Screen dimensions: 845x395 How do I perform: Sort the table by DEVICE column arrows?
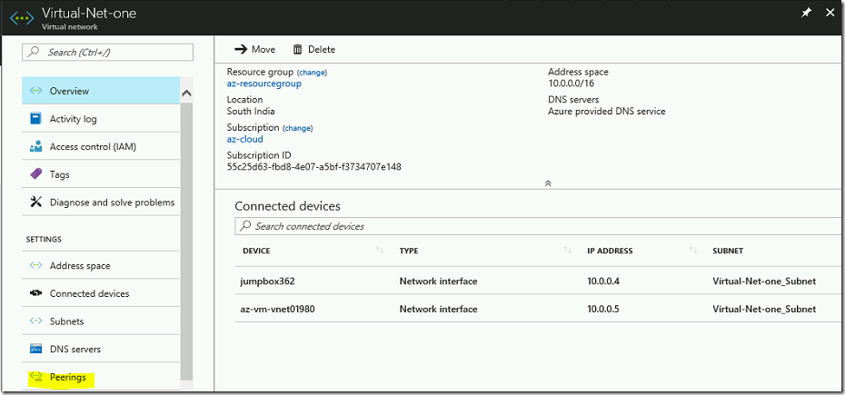[380, 250]
